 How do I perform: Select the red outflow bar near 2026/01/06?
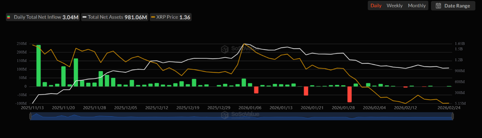coord(256,90)
